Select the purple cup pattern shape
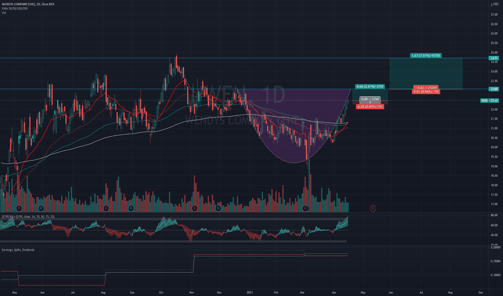This screenshot has width=503, height=296. coord(294,126)
